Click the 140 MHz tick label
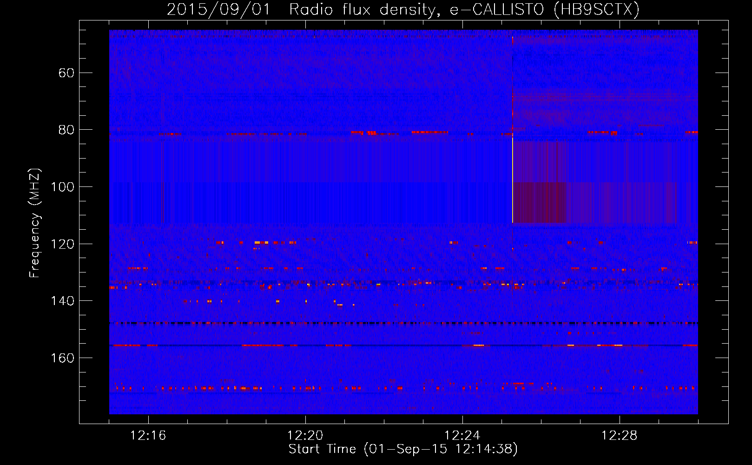752x465 pixels. pyautogui.click(x=63, y=301)
